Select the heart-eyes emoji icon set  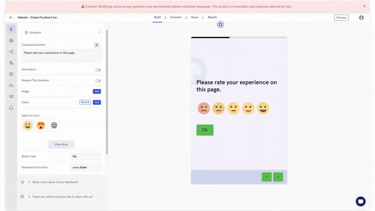[41, 125]
